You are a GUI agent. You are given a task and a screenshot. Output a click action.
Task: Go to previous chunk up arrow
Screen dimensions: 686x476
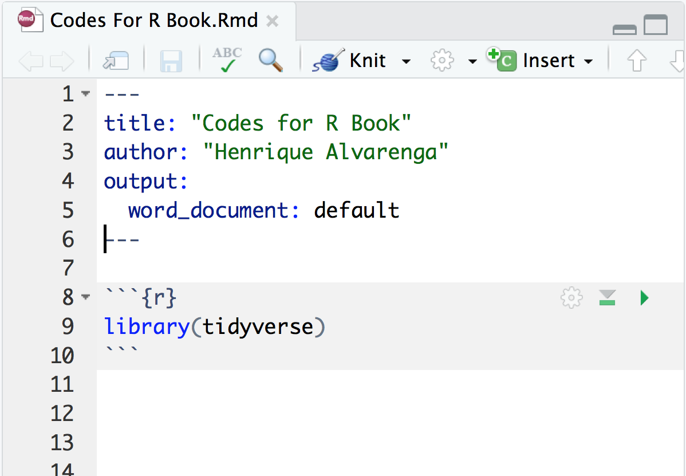[637, 60]
